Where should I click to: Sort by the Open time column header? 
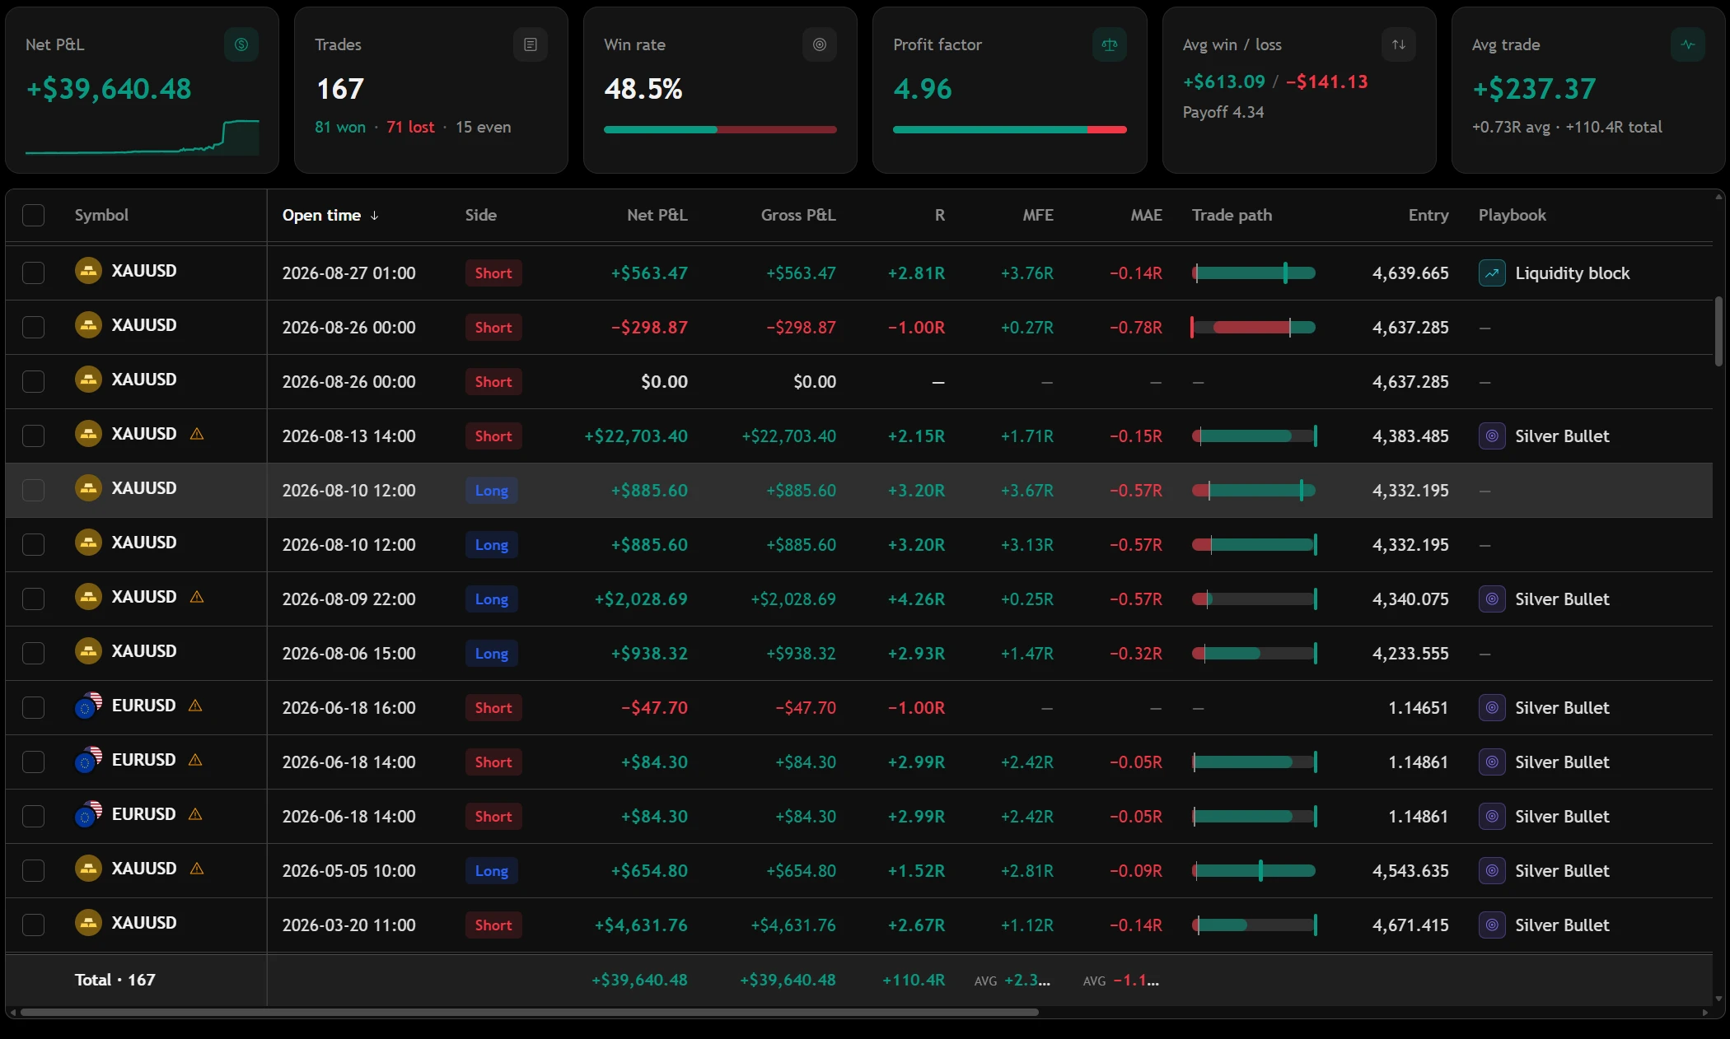[321, 215]
